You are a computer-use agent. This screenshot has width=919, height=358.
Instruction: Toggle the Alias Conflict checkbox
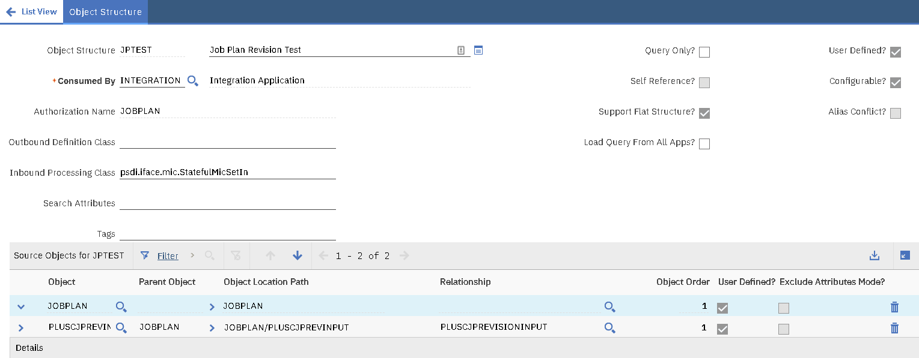click(896, 113)
